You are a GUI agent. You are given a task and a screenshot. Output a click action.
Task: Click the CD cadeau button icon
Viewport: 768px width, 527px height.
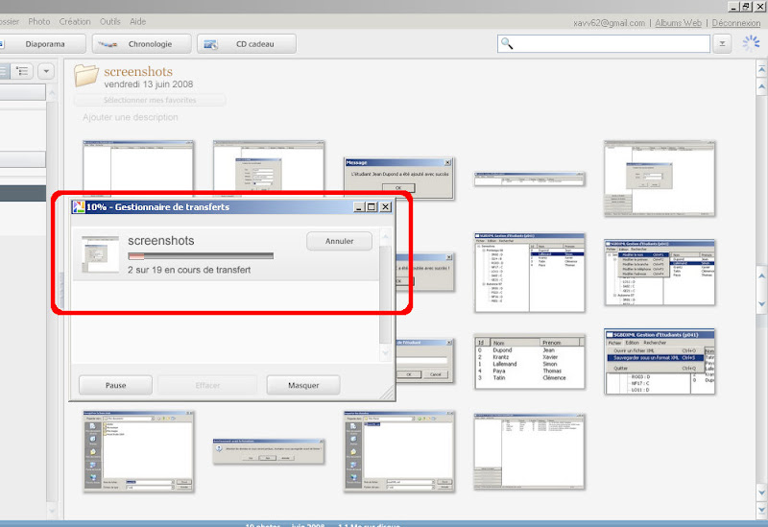click(x=210, y=44)
